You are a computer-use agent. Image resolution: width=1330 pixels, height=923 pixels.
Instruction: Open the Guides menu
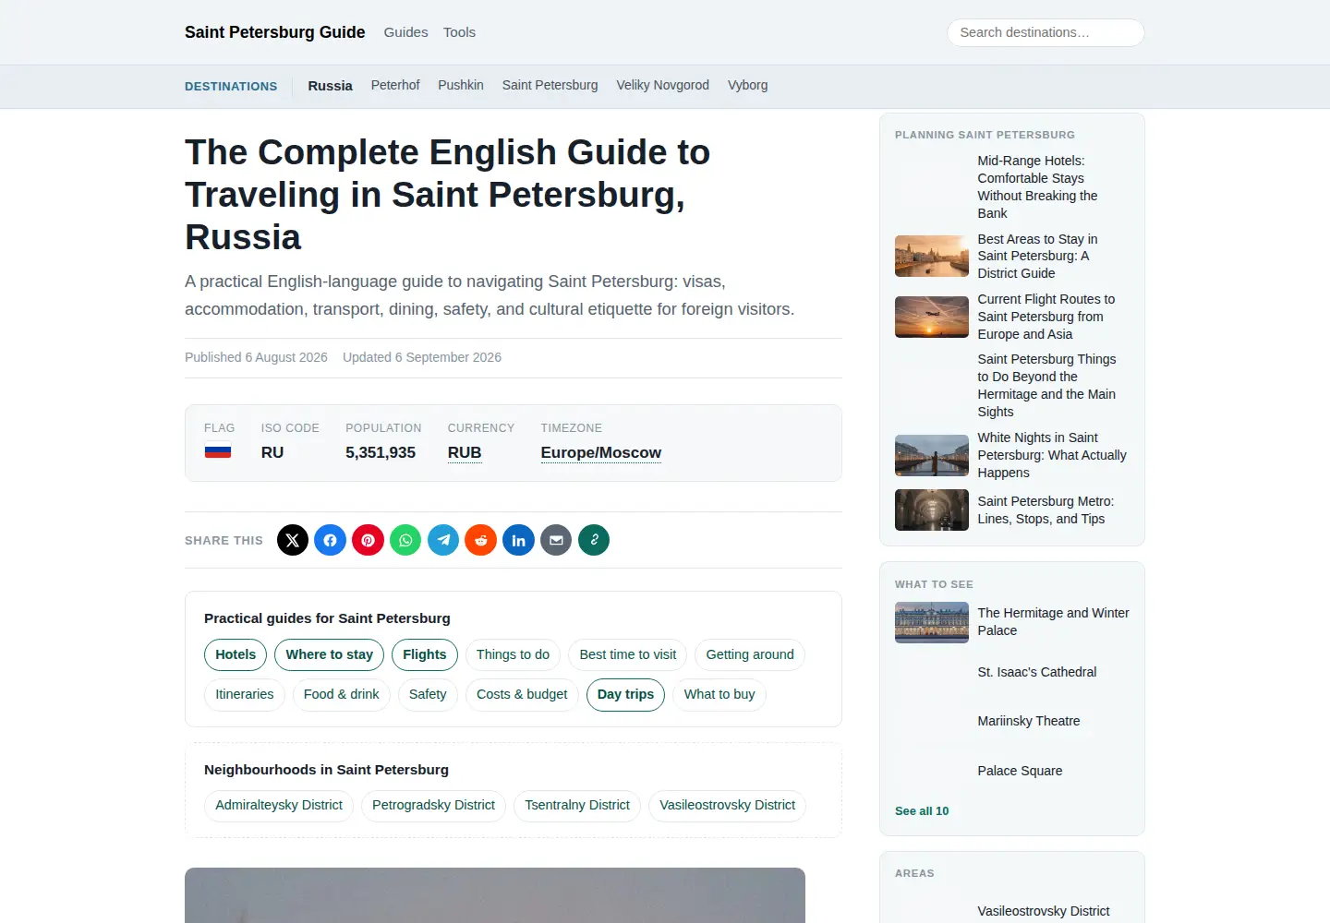click(406, 32)
